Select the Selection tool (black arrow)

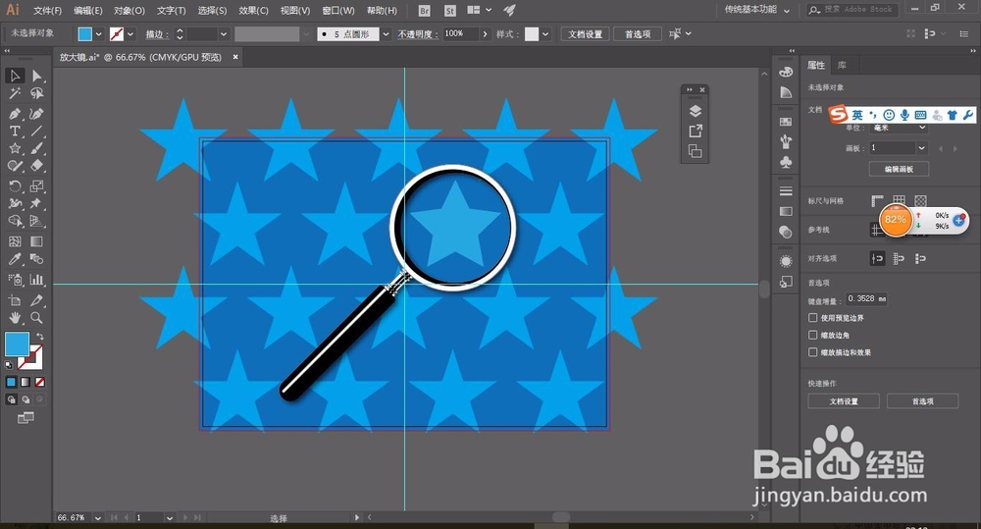pos(15,76)
